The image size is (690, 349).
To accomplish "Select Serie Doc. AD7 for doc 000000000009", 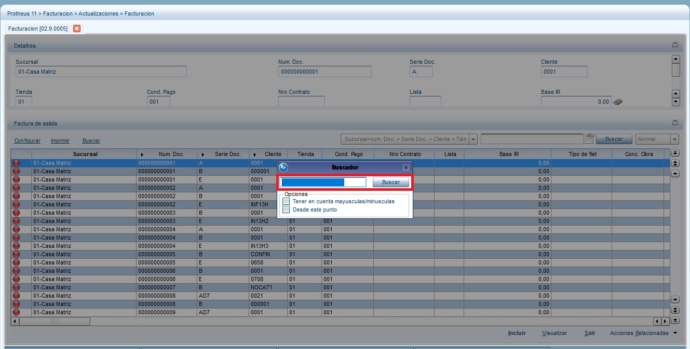I will point(223,312).
